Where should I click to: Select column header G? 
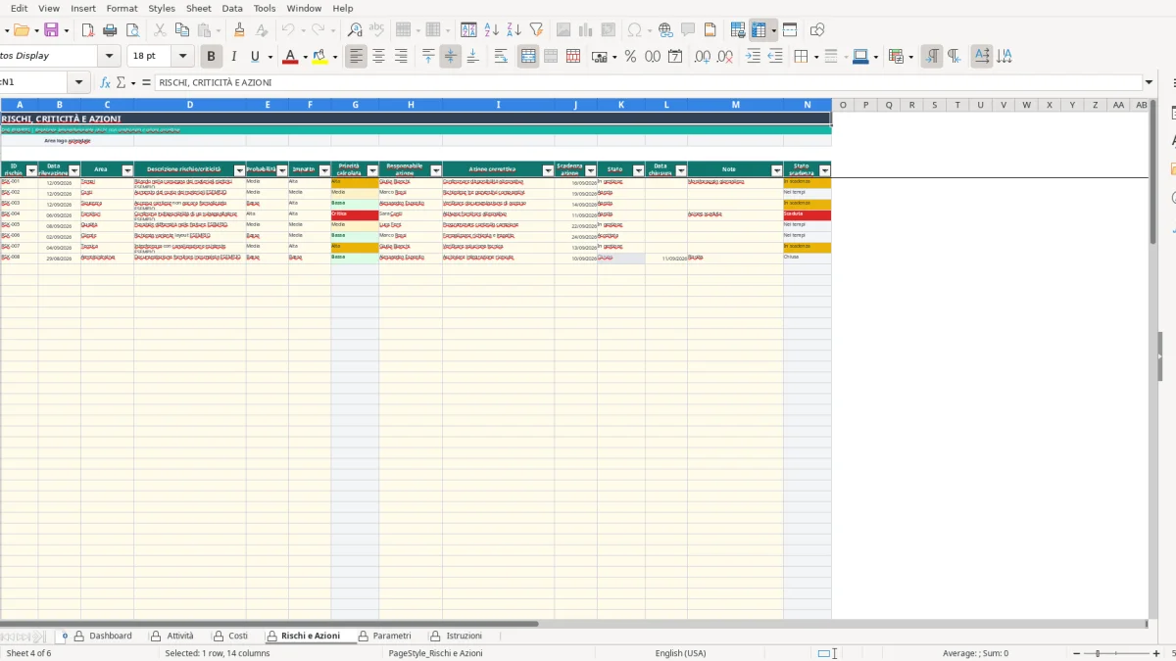point(355,105)
